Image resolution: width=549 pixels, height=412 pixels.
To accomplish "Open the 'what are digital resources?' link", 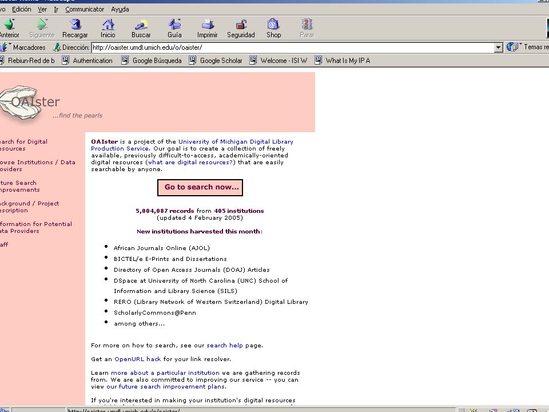I will [190, 162].
